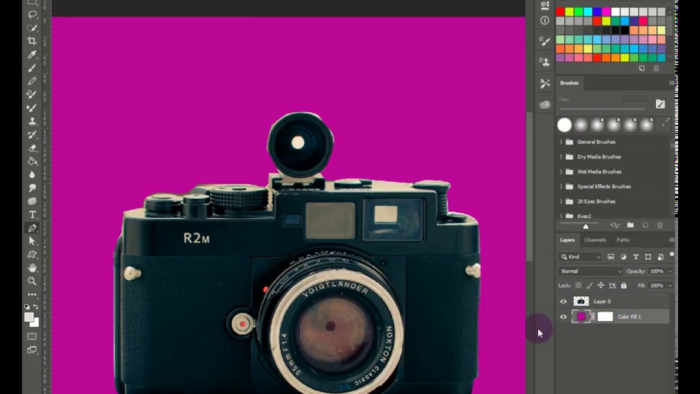Switch to the Layers tab
This screenshot has height=394, width=700.
[567, 240]
